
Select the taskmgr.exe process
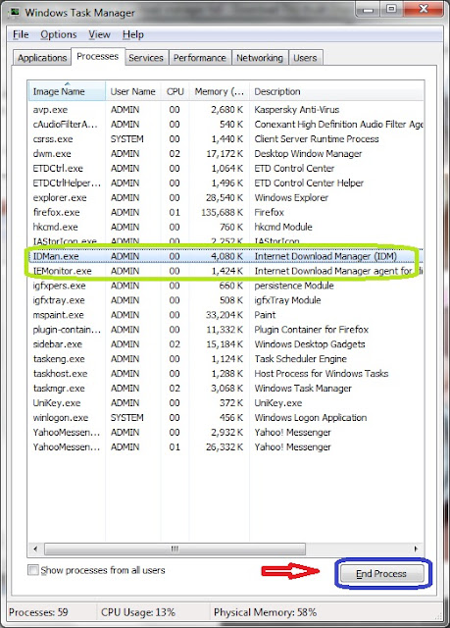point(226,389)
